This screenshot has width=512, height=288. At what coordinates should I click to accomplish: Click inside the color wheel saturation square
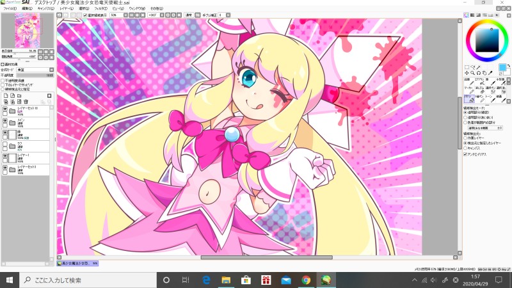[487, 40]
